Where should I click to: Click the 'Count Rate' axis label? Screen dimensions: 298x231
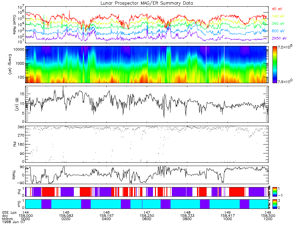[14, 24]
